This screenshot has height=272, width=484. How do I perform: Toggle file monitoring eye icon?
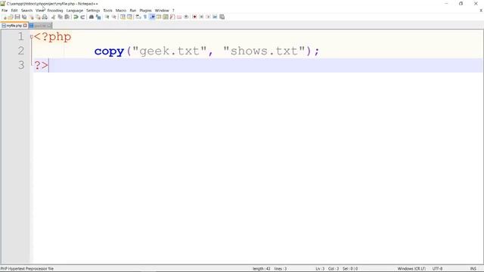(x=186, y=17)
